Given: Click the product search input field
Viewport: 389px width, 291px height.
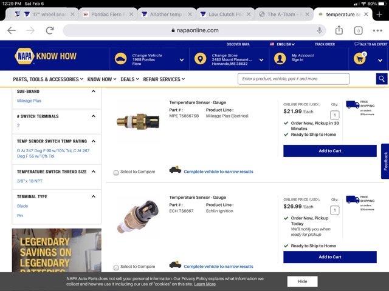Looking at the screenshot, I should tap(294, 79).
